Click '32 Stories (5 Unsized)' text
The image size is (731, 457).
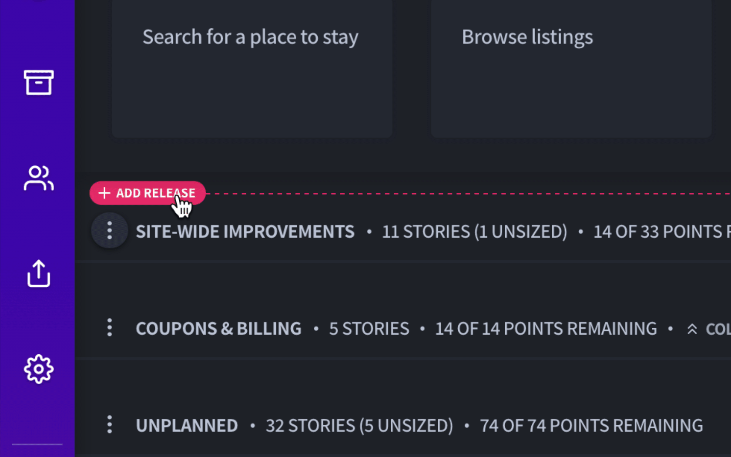pyautogui.click(x=359, y=426)
